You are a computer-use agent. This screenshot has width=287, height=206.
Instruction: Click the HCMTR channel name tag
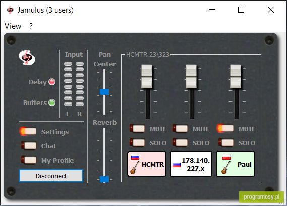pyautogui.click(x=147, y=164)
